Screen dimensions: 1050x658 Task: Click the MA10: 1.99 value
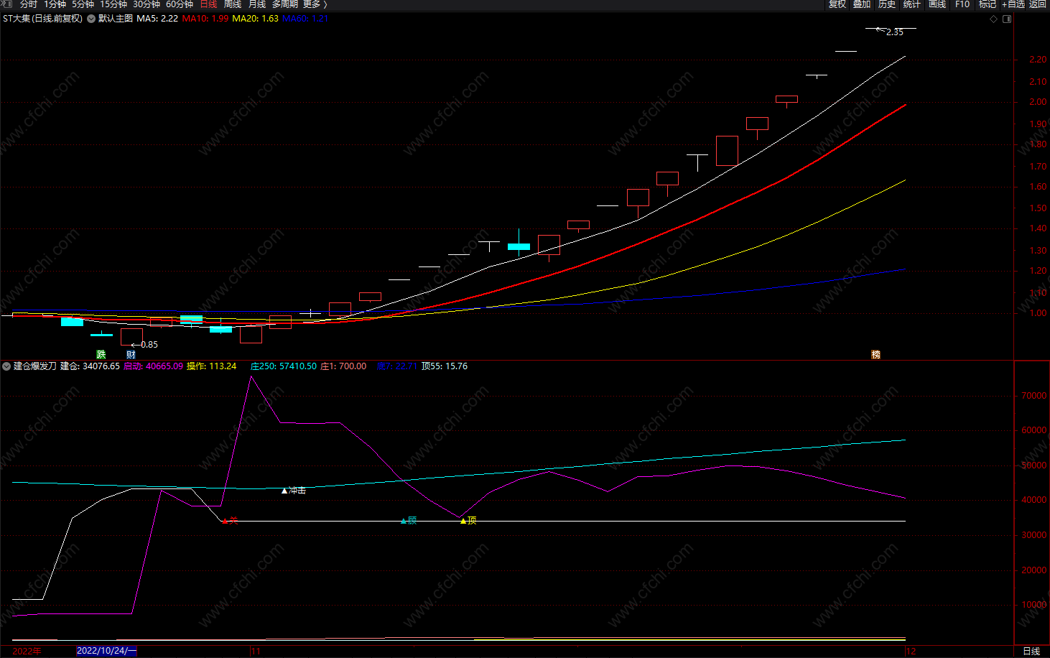pos(205,19)
